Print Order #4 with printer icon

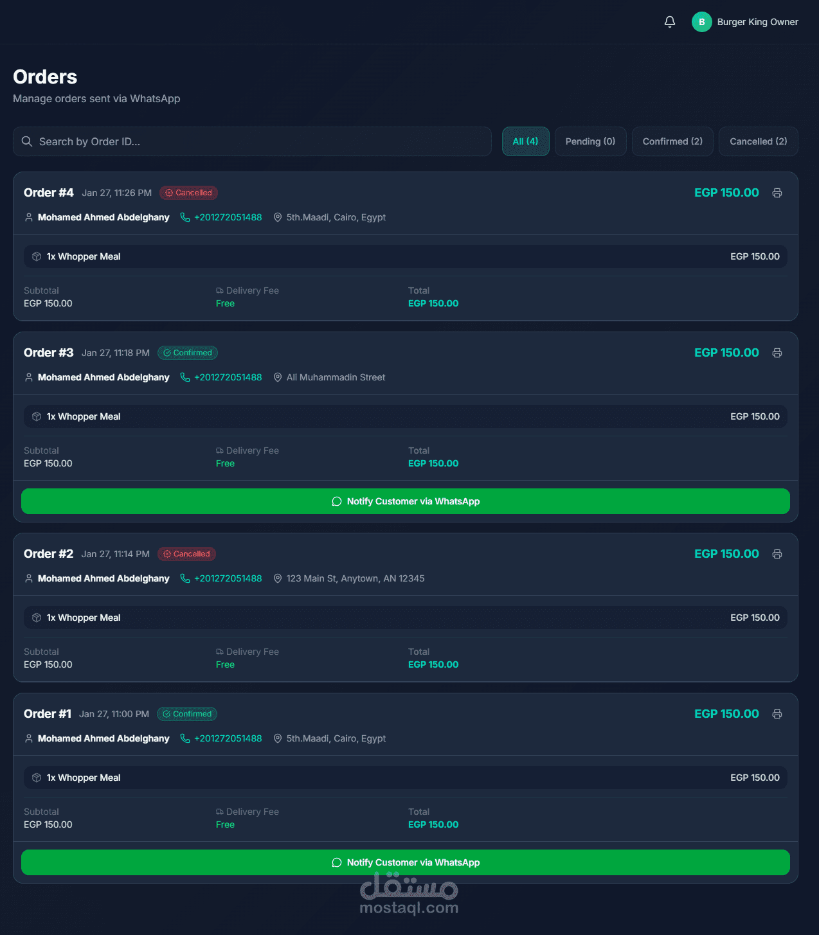pyautogui.click(x=777, y=193)
